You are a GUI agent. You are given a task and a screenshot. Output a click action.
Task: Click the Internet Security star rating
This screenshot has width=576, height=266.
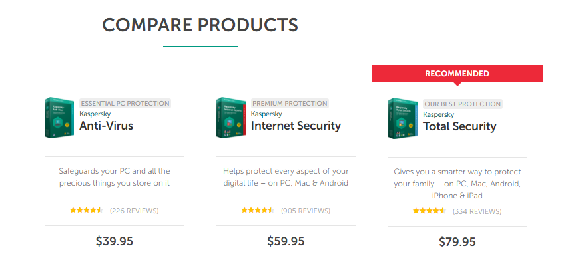point(258,211)
